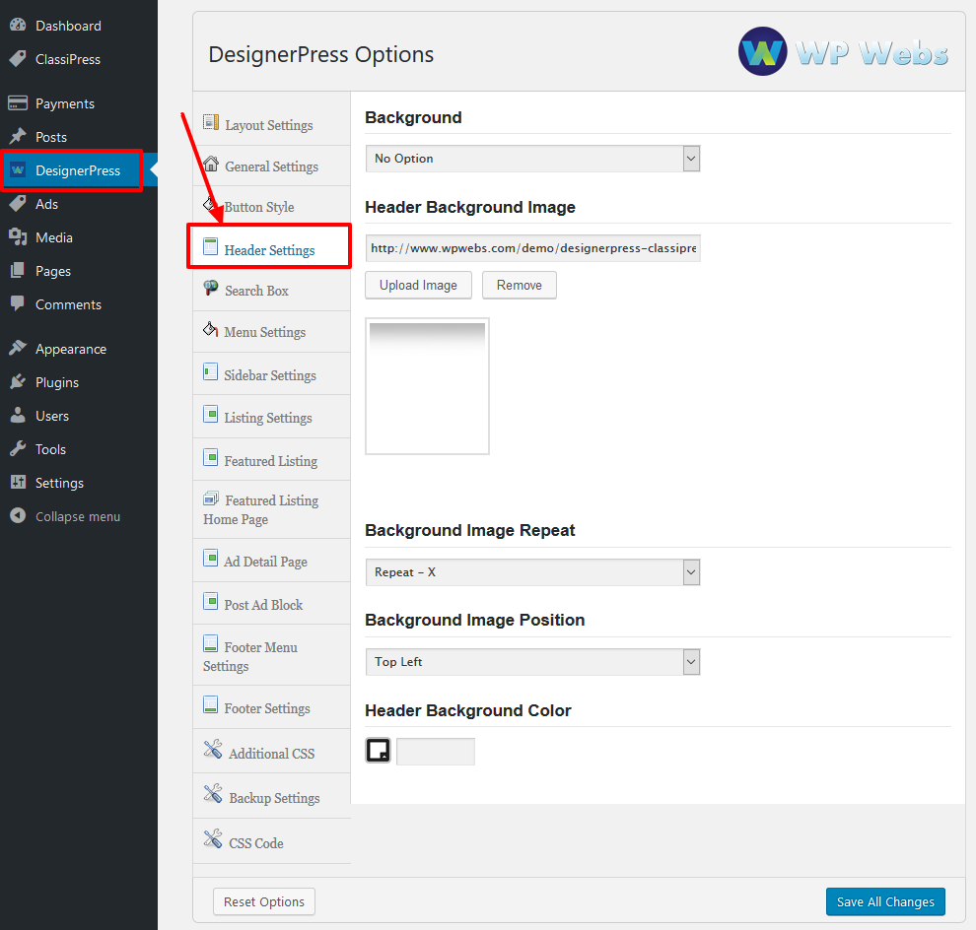The width and height of the screenshot is (976, 930).
Task: Expand the Background Image Repeat dropdown
Action: [x=532, y=572]
